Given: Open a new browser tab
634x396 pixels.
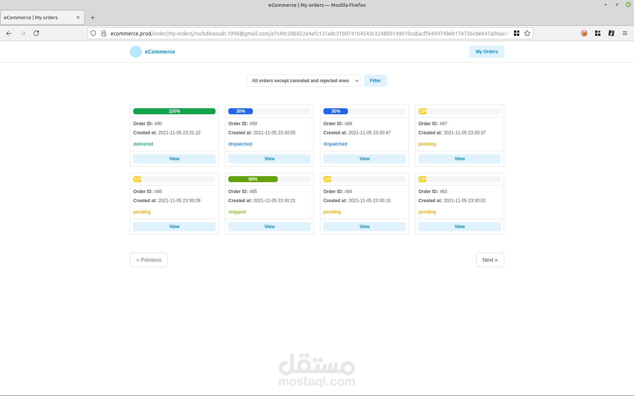Looking at the screenshot, I should 93,17.
